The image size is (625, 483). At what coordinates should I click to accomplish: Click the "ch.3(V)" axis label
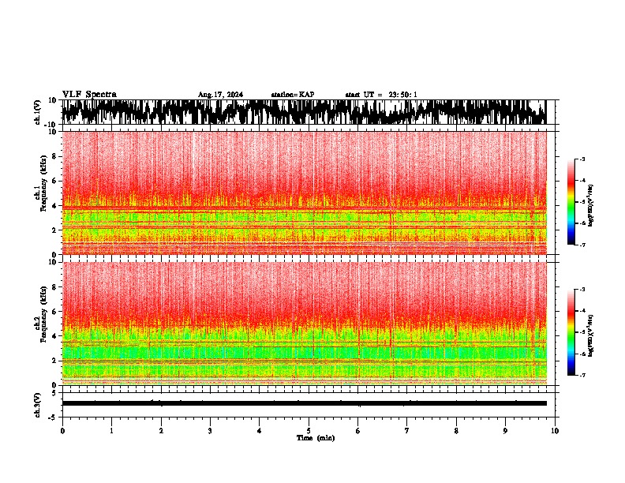38,405
